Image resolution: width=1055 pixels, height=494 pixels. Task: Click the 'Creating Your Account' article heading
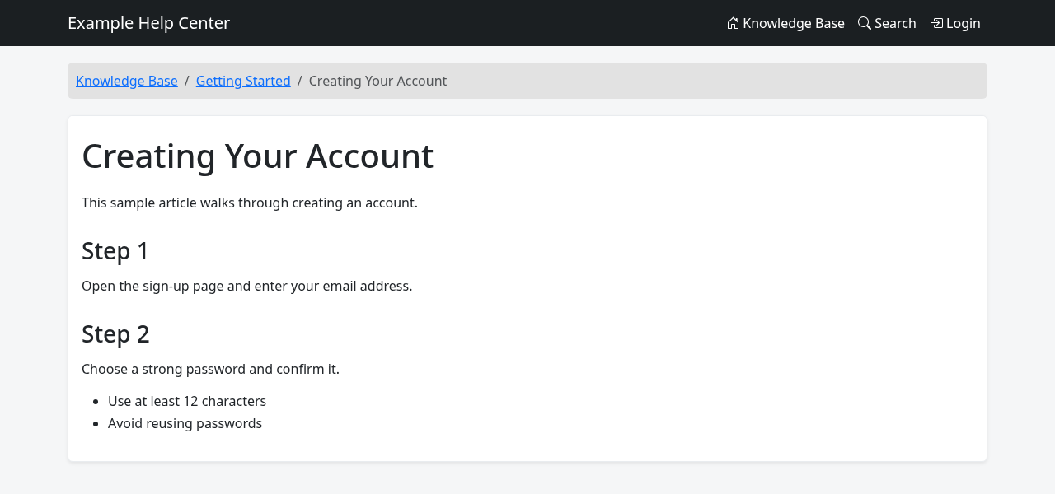coord(257,156)
